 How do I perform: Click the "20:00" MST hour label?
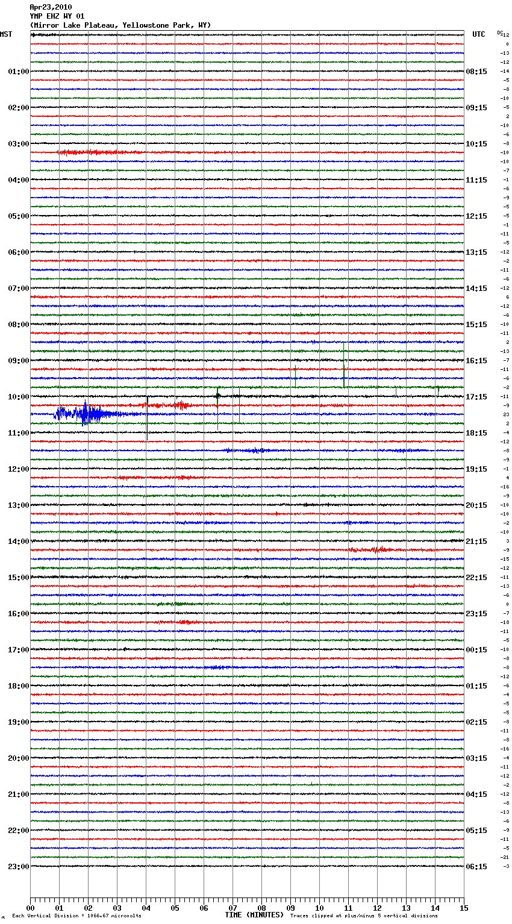click(x=18, y=758)
